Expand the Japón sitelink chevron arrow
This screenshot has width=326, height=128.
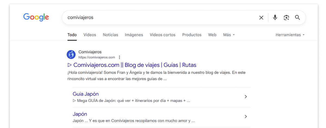tap(246, 117)
